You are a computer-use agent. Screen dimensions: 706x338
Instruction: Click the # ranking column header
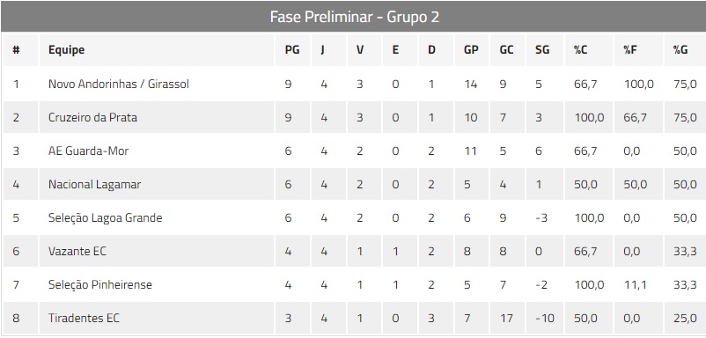(x=16, y=49)
